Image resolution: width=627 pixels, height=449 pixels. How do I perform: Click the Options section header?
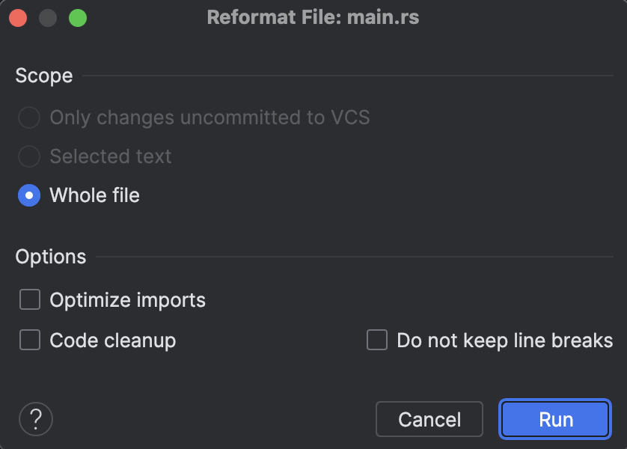50,256
